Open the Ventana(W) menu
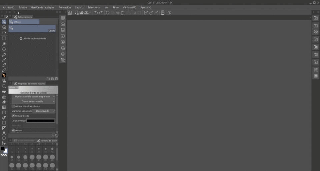This screenshot has height=171, width=320. tap(129, 7)
